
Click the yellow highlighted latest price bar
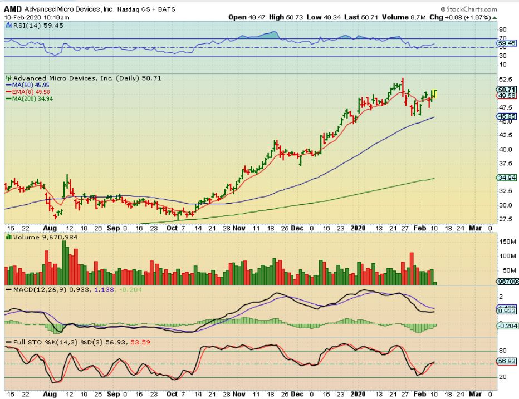pos(435,94)
